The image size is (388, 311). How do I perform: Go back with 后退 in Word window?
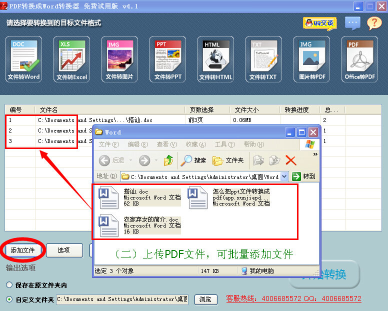(x=111, y=160)
